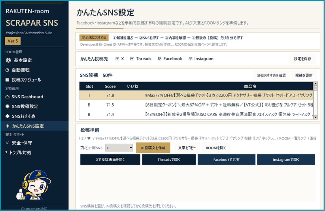The width and height of the screenshot is (325, 211).
Task: Click the SCRAPAR SNS logo title
Action: click(x=32, y=23)
